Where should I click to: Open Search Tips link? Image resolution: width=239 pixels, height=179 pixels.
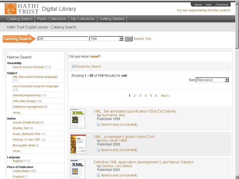(142, 39)
